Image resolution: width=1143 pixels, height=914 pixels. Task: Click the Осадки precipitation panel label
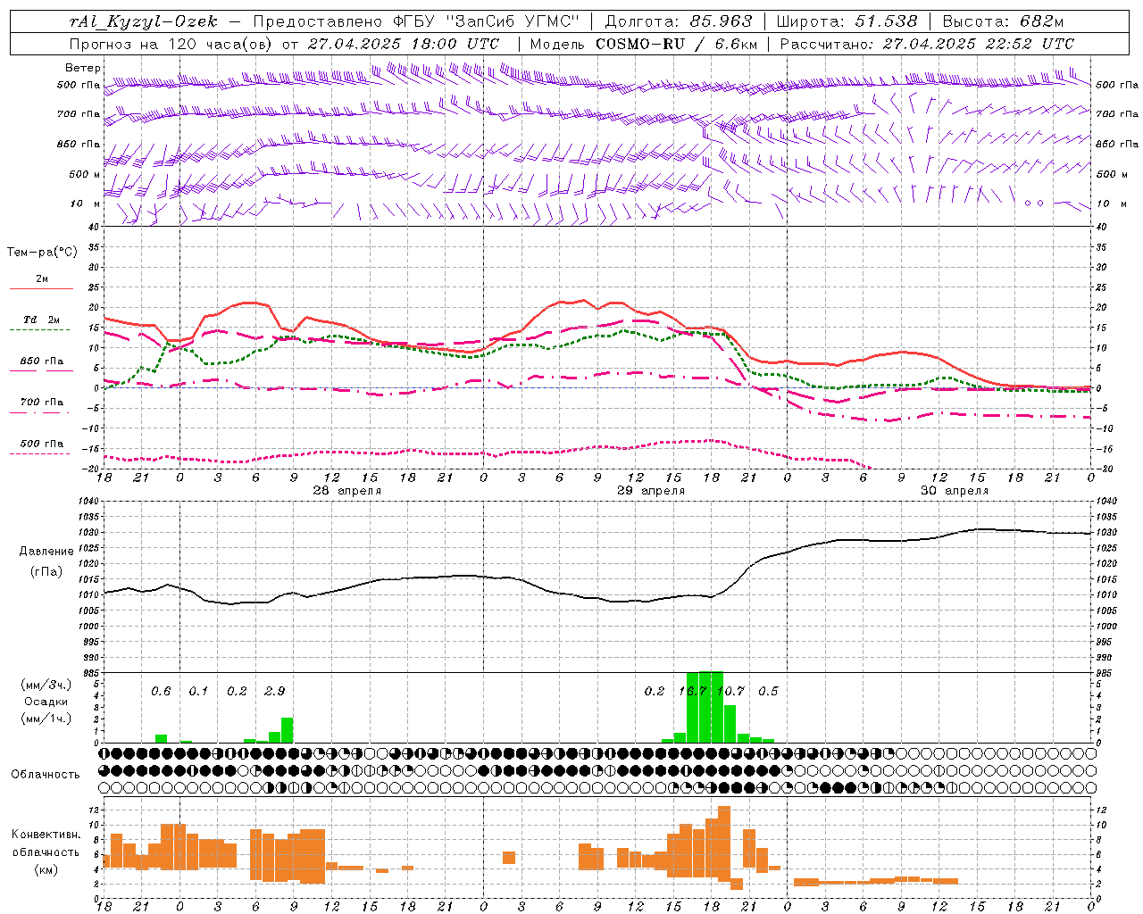[x=46, y=702]
